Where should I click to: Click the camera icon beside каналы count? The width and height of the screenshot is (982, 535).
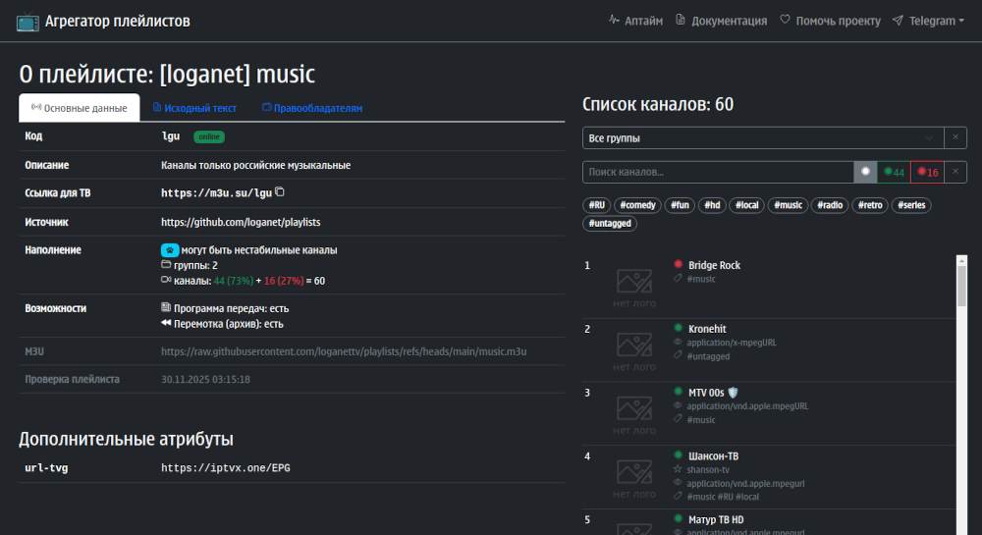[x=166, y=280]
